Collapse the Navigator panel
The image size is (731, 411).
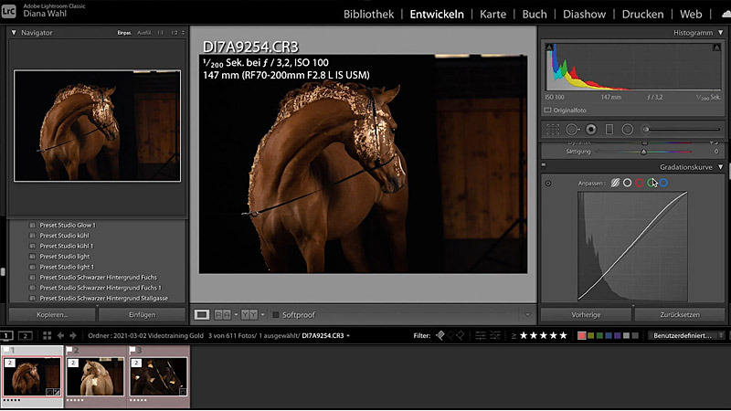15,32
